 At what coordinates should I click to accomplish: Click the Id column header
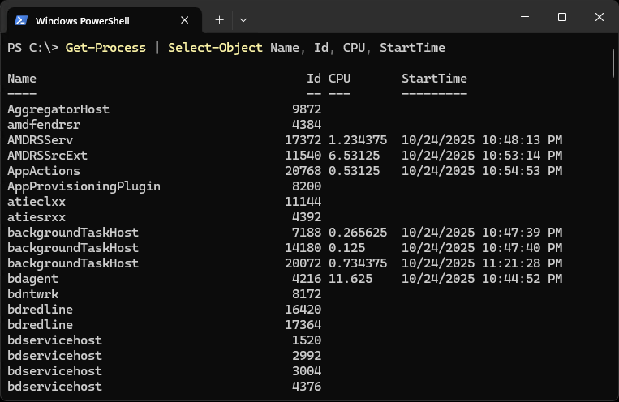tap(314, 79)
